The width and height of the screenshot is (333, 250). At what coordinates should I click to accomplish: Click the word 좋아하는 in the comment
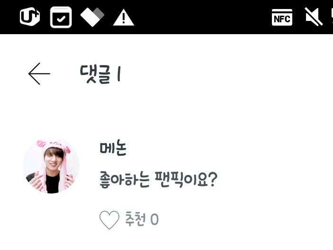pyautogui.click(x=125, y=180)
